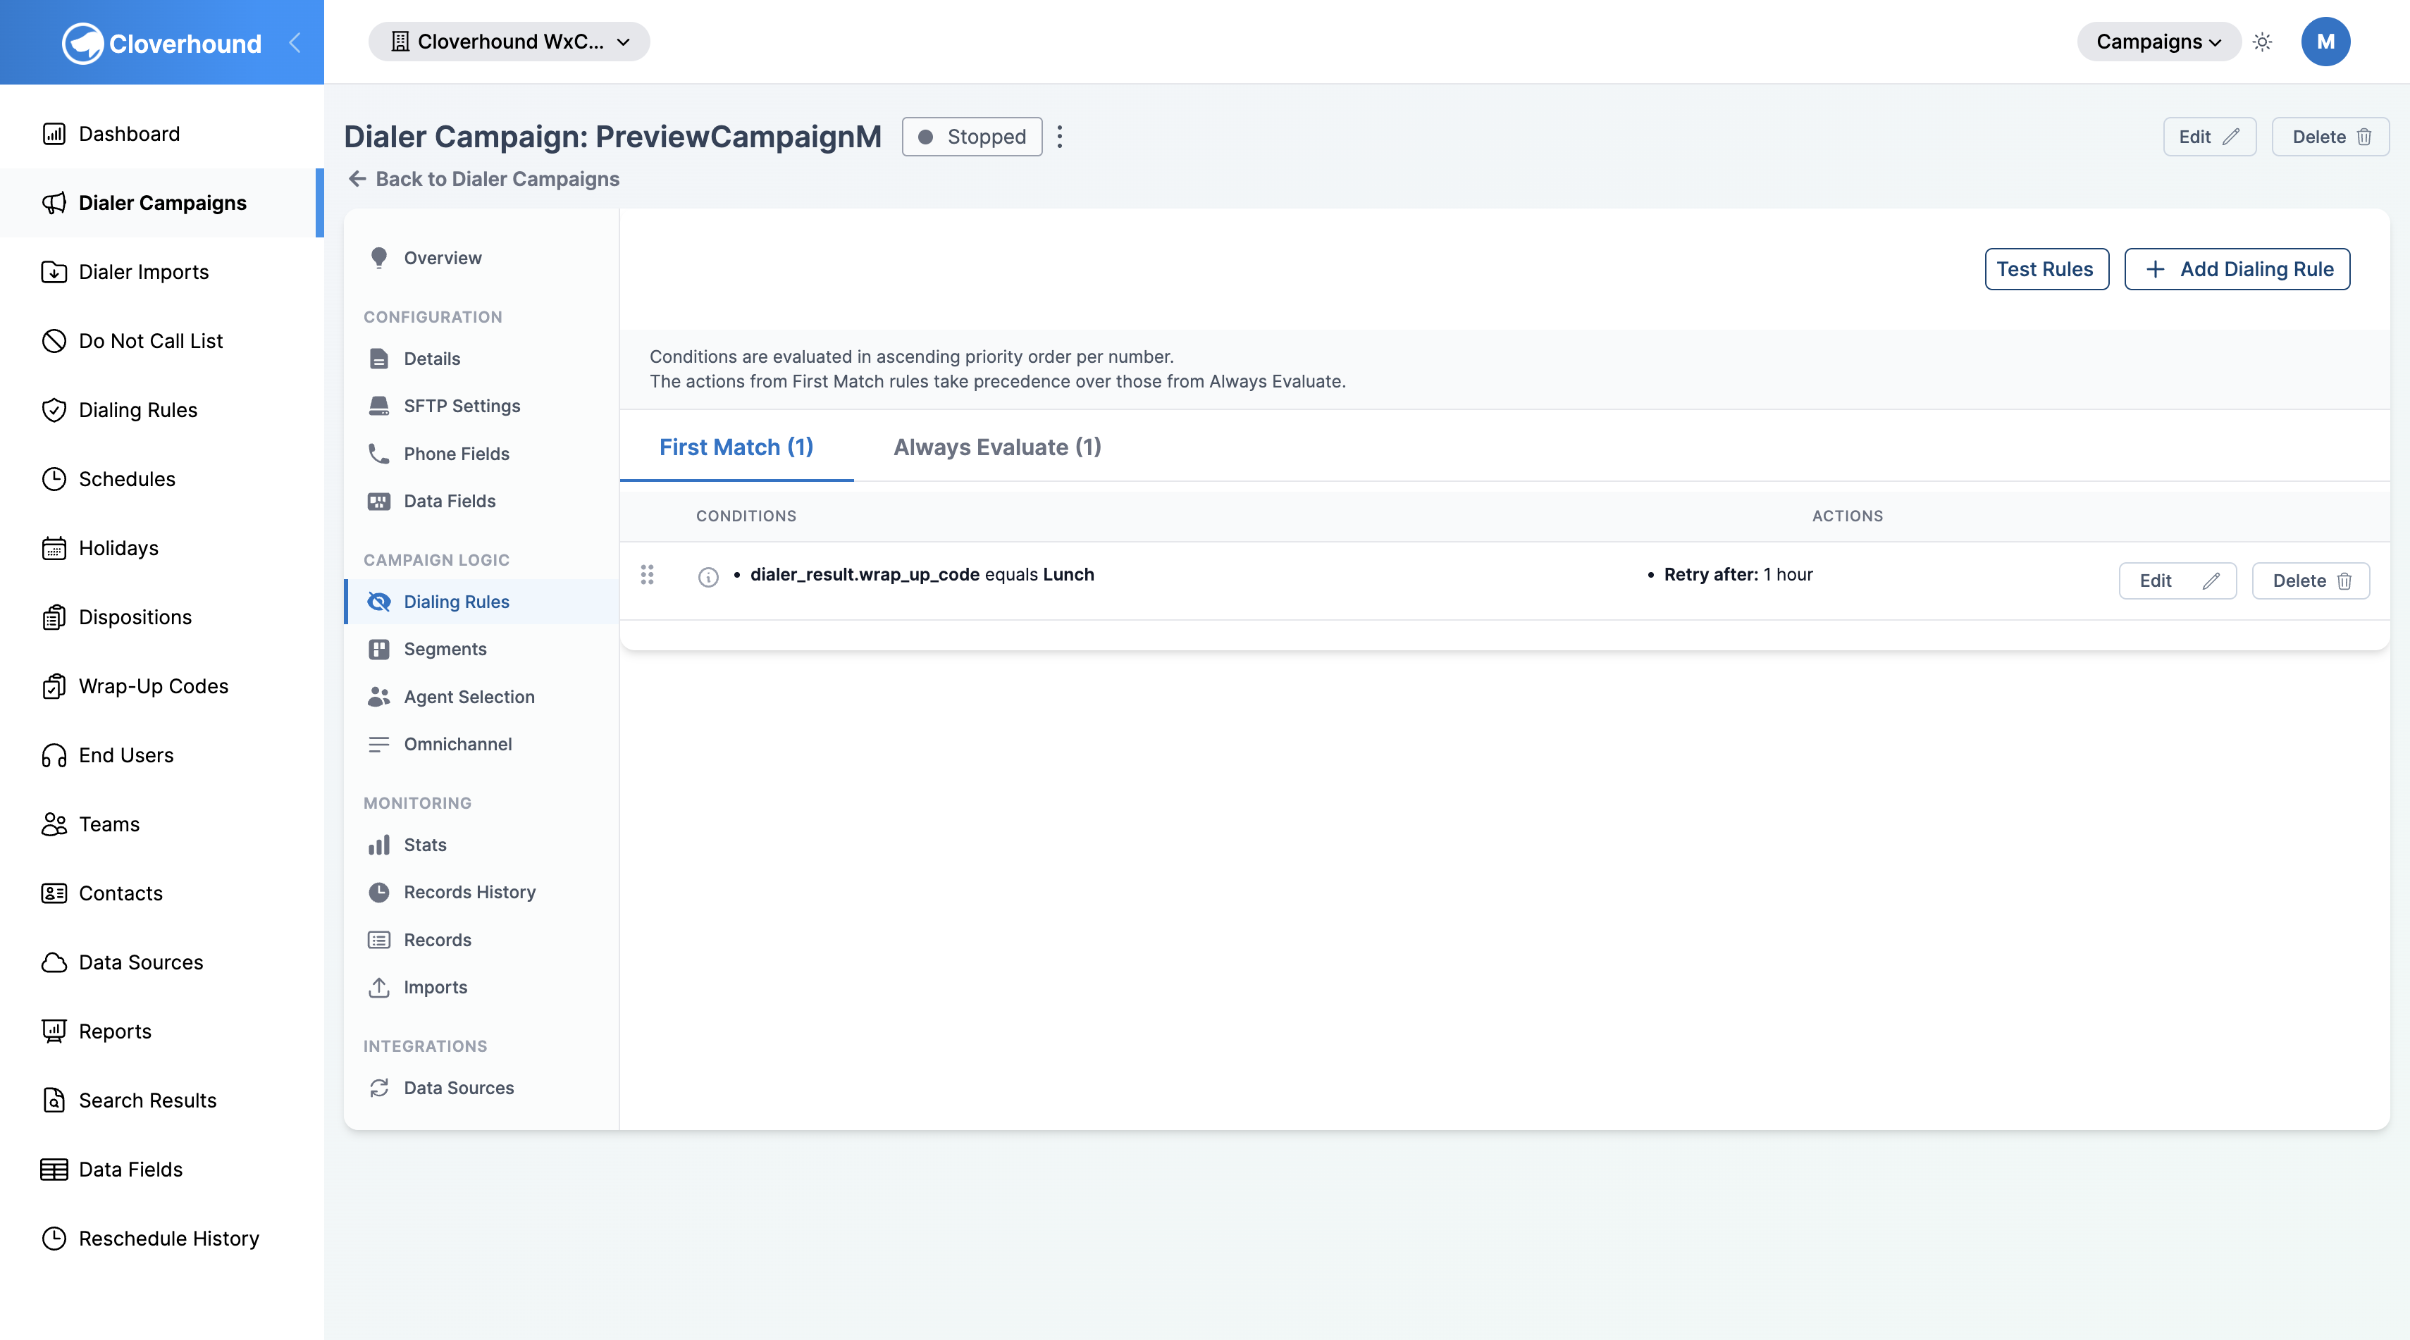Viewport: 2410px width, 1340px height.
Task: Click the campaign Edit button at top
Action: pyautogui.click(x=2209, y=137)
